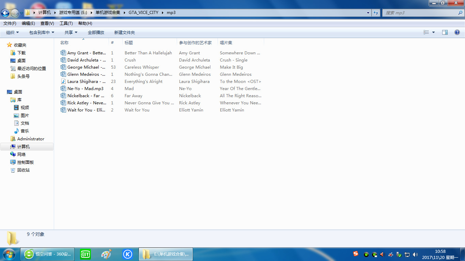This screenshot has width=465, height=261.
Task: Toggle the preview pane icon
Action: 445,32
